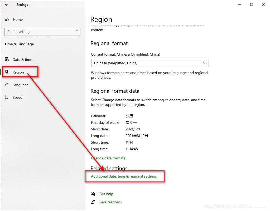Select the Short date value 2021/8/9
Viewport: 270px width, 211px height.
(133, 129)
